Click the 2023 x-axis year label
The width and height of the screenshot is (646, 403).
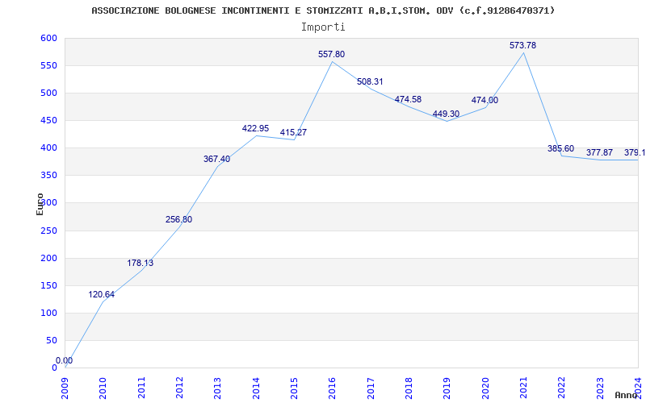[600, 388]
